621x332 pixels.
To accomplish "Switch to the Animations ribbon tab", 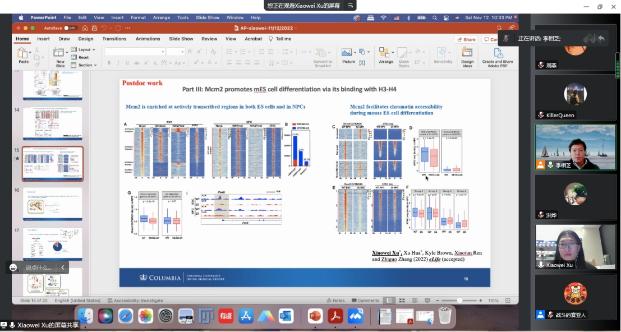I will pos(148,39).
